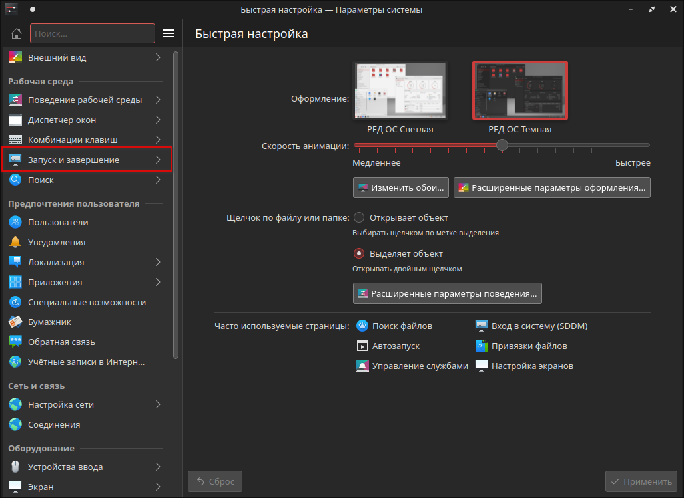Open the Уведомления settings page
This screenshot has width=684, height=498.
[86, 243]
